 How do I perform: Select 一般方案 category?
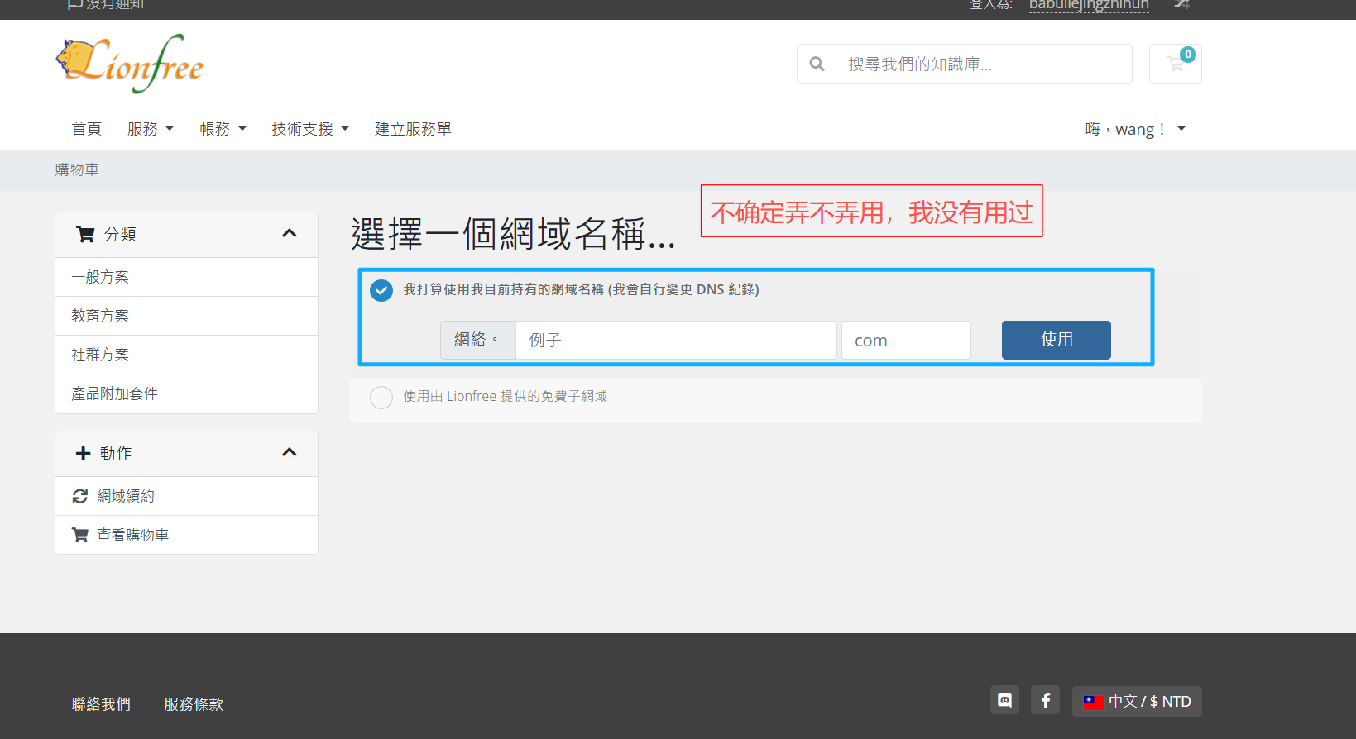tap(186, 277)
